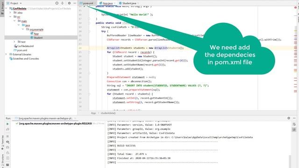Hide the Project tool window
The width and height of the screenshot is (299, 168).
tap(75, 3)
